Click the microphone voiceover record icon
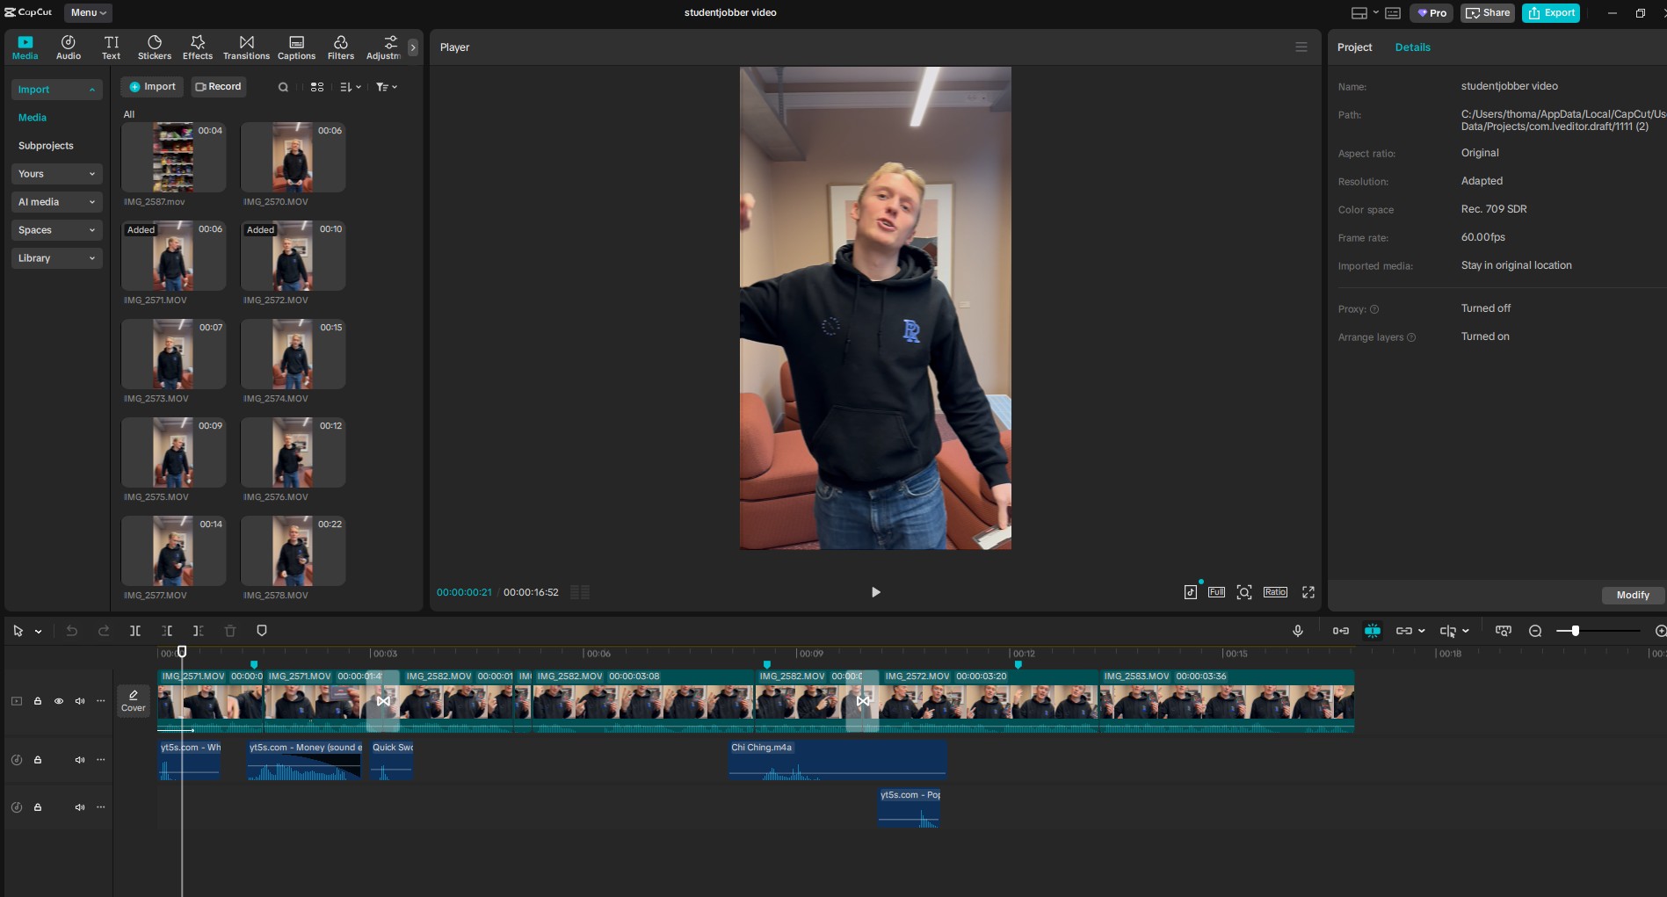 (1297, 631)
